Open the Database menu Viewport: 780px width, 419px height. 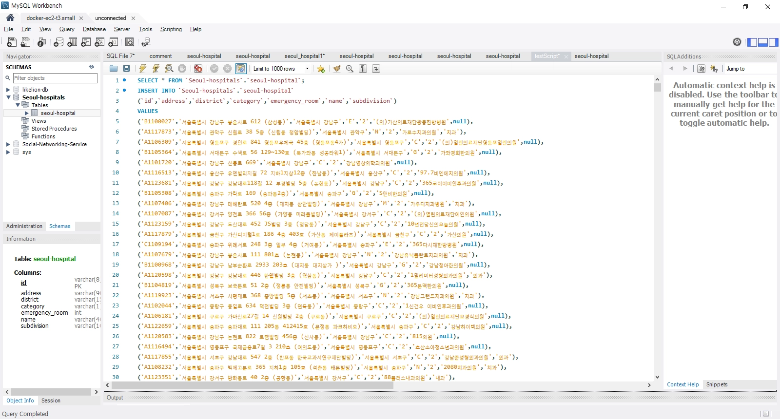click(x=94, y=29)
